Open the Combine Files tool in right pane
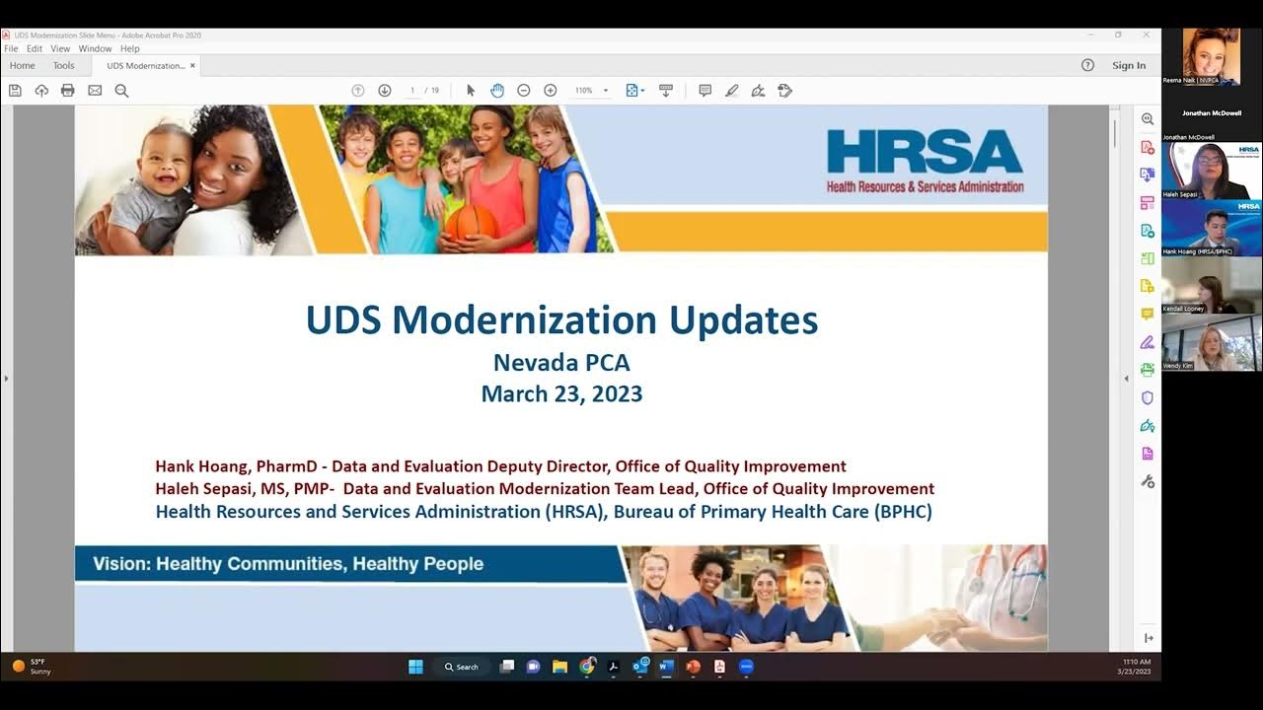 [x=1148, y=175]
